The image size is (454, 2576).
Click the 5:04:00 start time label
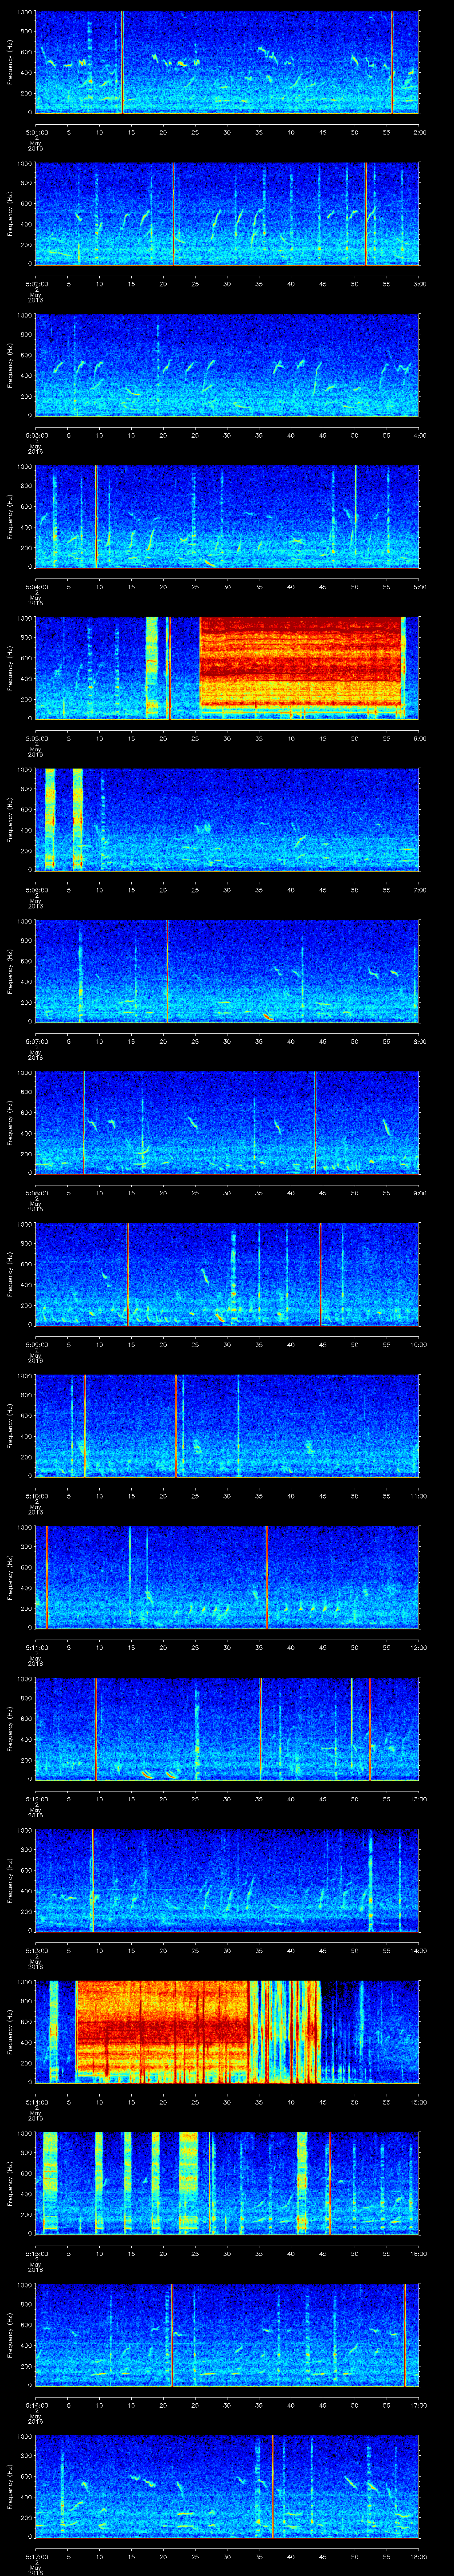coord(36,587)
